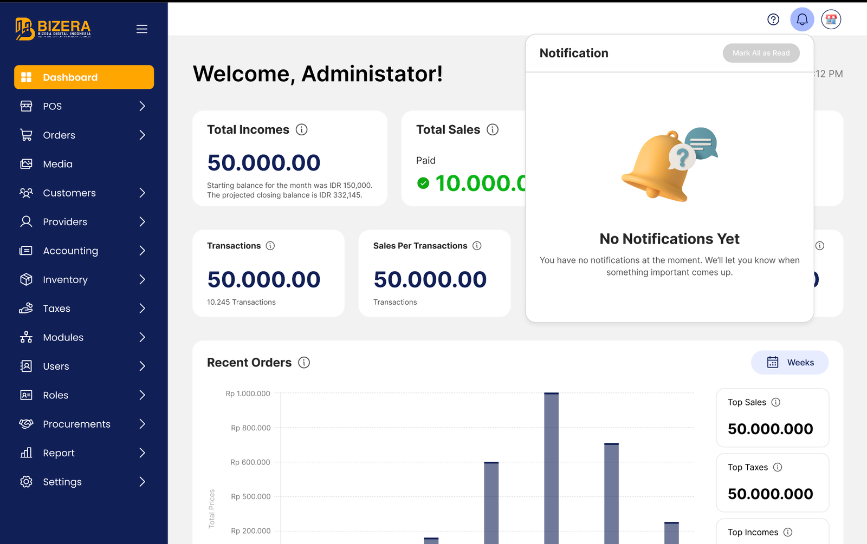
Task: Open the user profile avatar
Action: point(831,19)
